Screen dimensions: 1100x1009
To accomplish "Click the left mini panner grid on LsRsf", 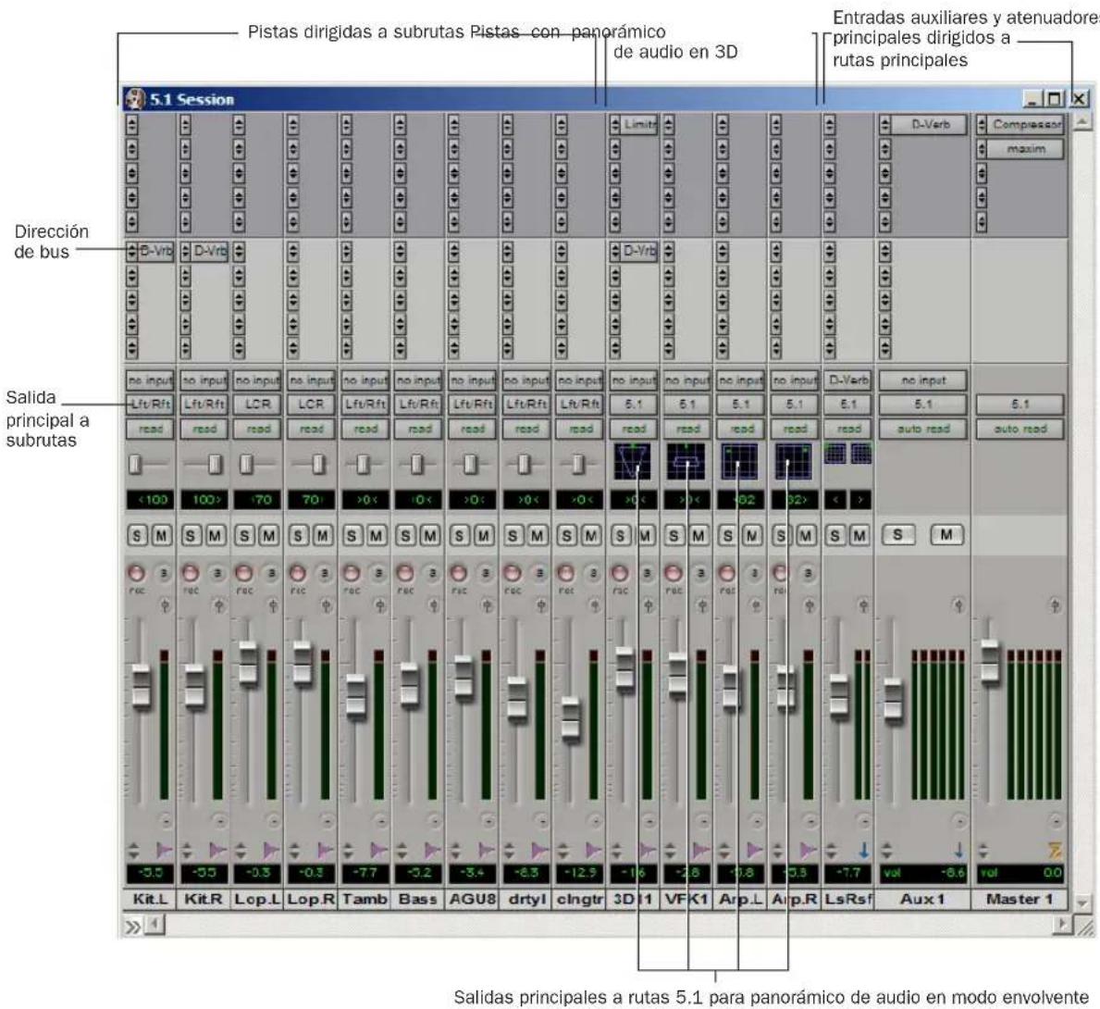I will [834, 454].
